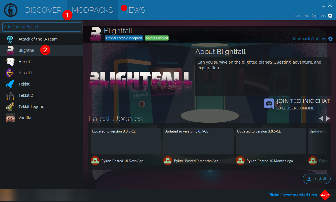Click the Solder Enabled badge

click(x=157, y=38)
